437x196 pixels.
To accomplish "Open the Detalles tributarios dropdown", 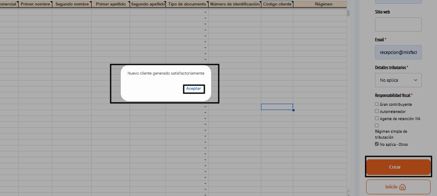I will [398, 80].
